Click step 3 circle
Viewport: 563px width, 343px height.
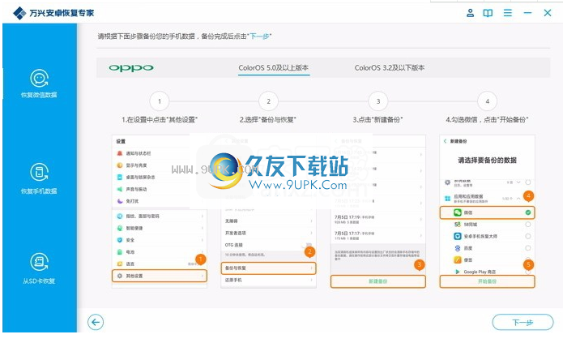(x=378, y=101)
